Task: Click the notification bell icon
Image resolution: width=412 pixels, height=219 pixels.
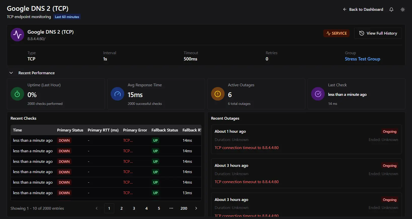Action: (x=391, y=10)
